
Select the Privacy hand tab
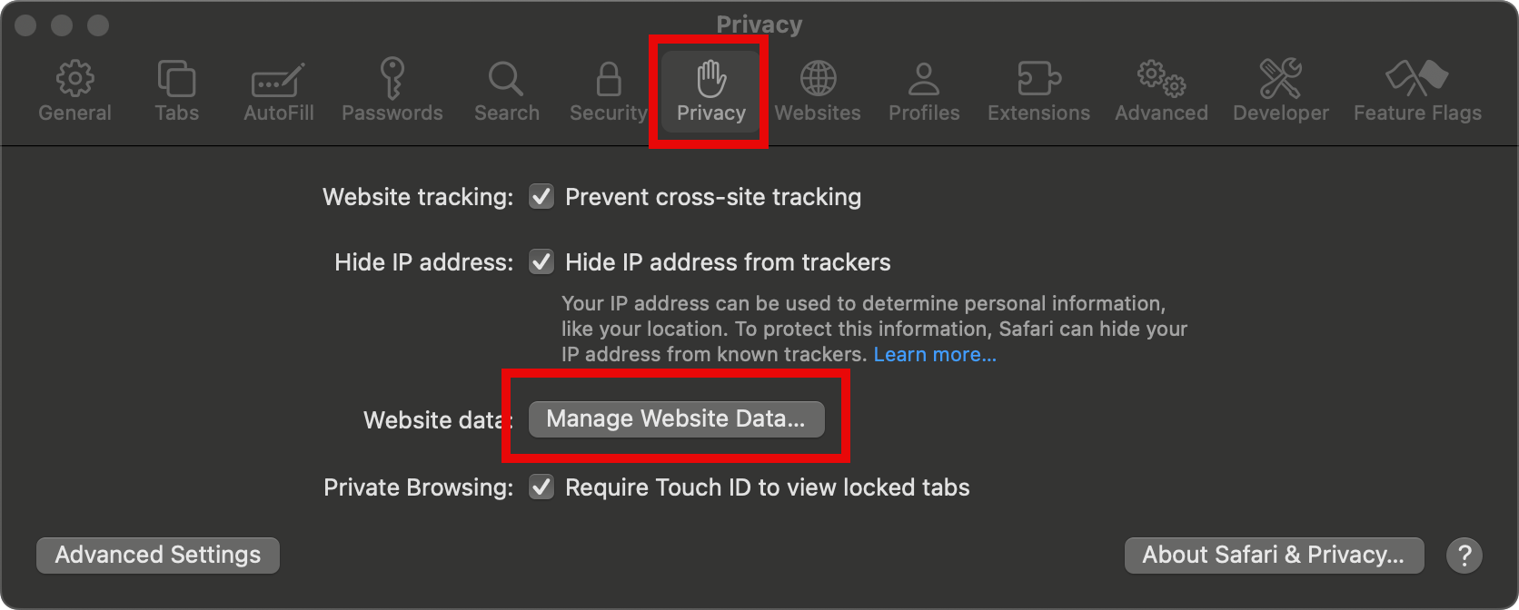[x=710, y=91]
